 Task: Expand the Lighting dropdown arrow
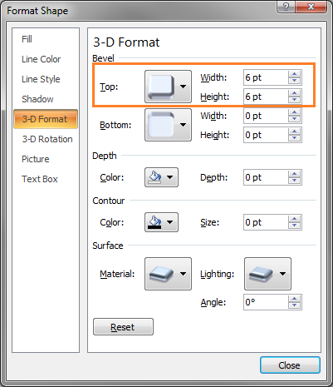point(282,274)
